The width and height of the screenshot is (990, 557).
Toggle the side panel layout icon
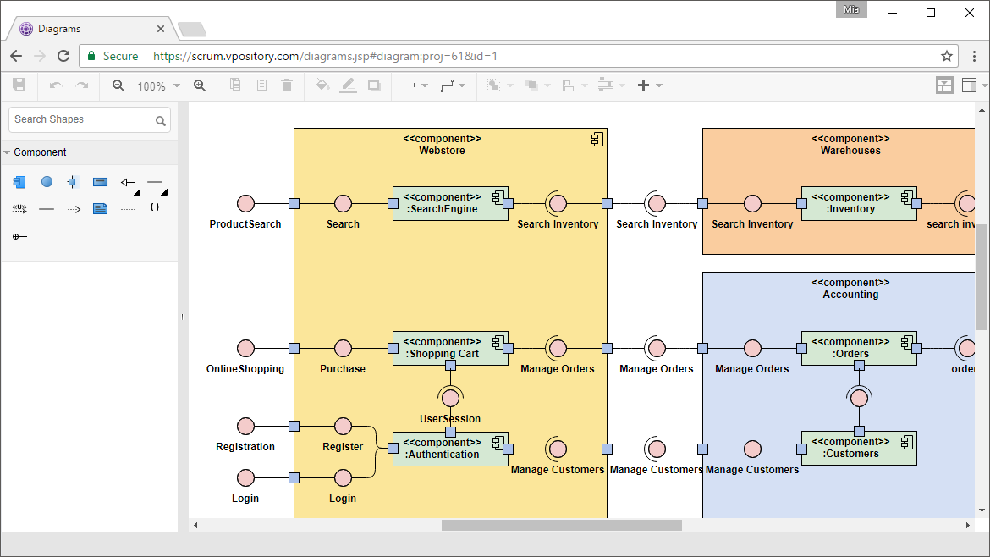tap(969, 85)
